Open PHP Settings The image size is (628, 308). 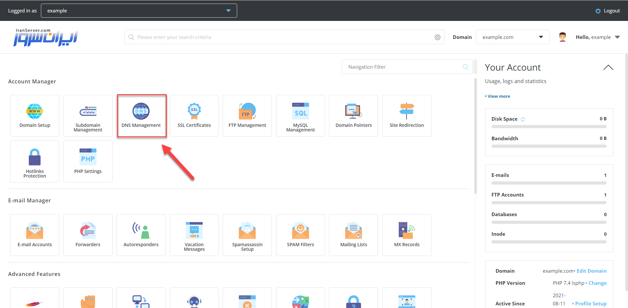pyautogui.click(x=88, y=162)
